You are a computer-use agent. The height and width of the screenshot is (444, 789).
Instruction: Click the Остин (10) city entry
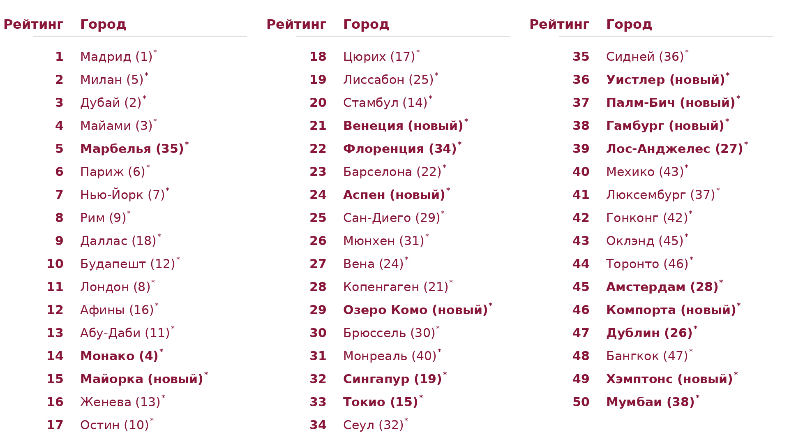114,425
